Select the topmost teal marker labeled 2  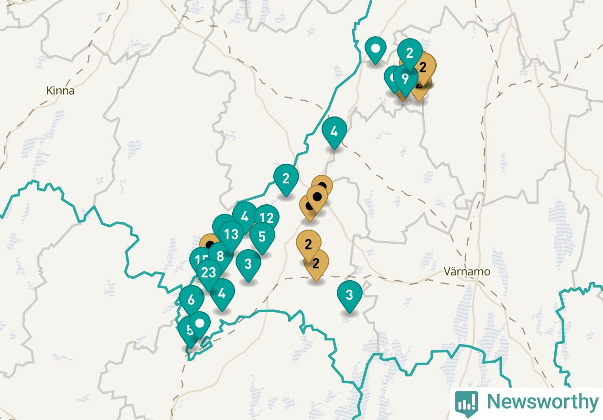pos(409,52)
